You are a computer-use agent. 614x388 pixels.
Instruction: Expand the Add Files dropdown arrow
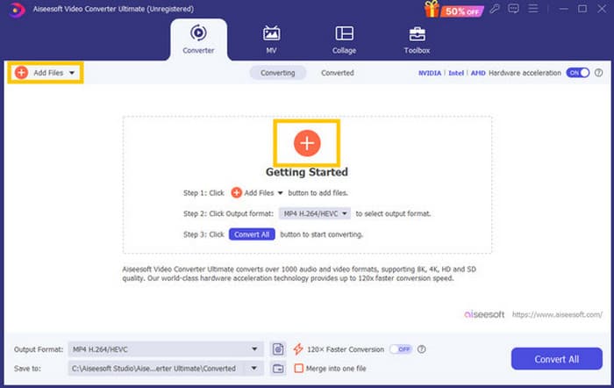click(x=72, y=73)
